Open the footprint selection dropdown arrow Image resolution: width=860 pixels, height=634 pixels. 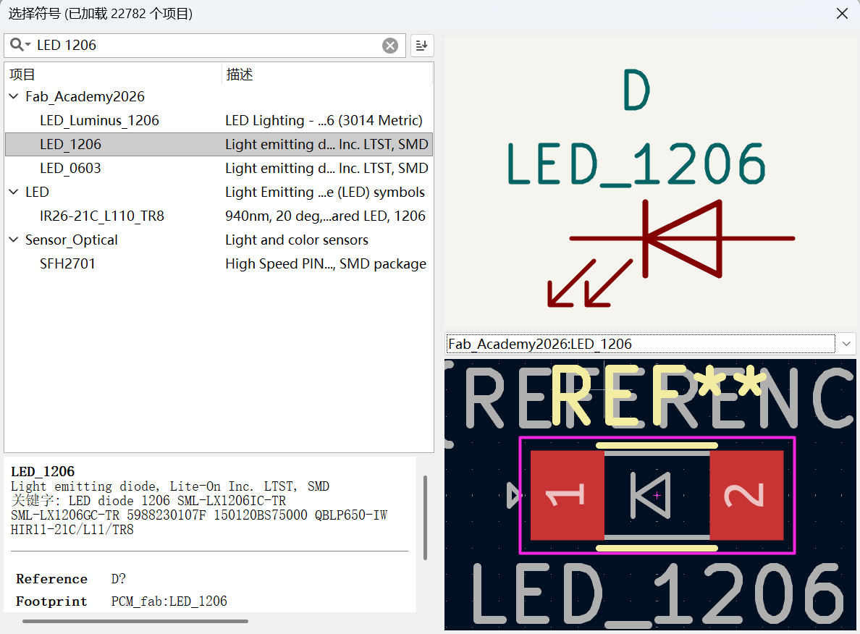click(846, 344)
